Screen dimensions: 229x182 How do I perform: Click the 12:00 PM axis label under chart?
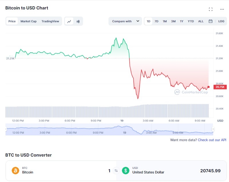point(18,121)
